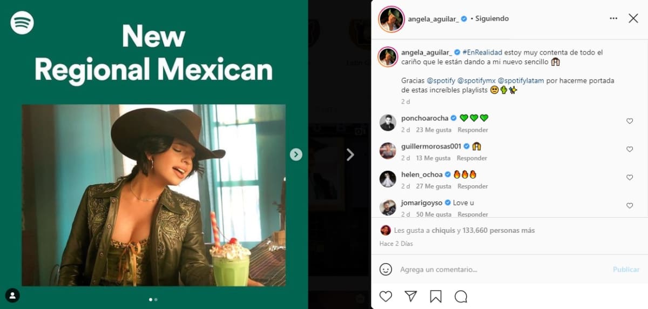Image resolution: width=648 pixels, height=309 pixels.
Task: Click the comment speech bubble icon
Action: (x=461, y=296)
